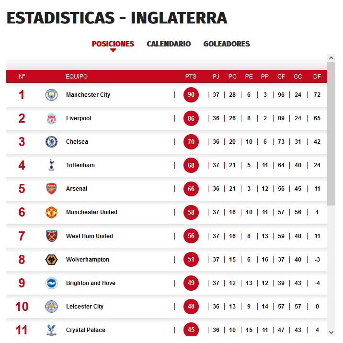This screenshot has height=343, width=343.
Task: Click the Tottenham club crest
Action: pyautogui.click(x=51, y=165)
